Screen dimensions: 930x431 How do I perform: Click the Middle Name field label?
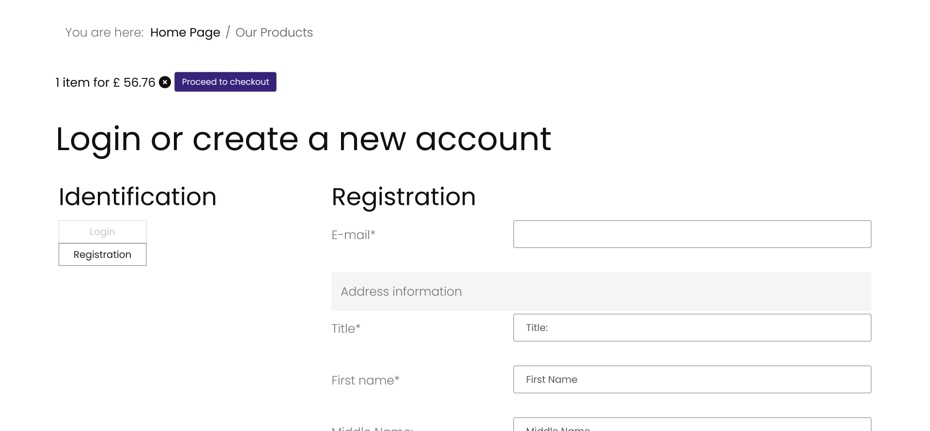click(x=372, y=428)
